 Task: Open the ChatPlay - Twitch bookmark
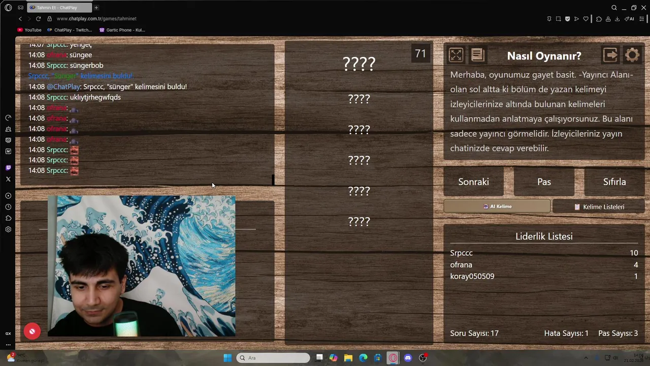70,30
